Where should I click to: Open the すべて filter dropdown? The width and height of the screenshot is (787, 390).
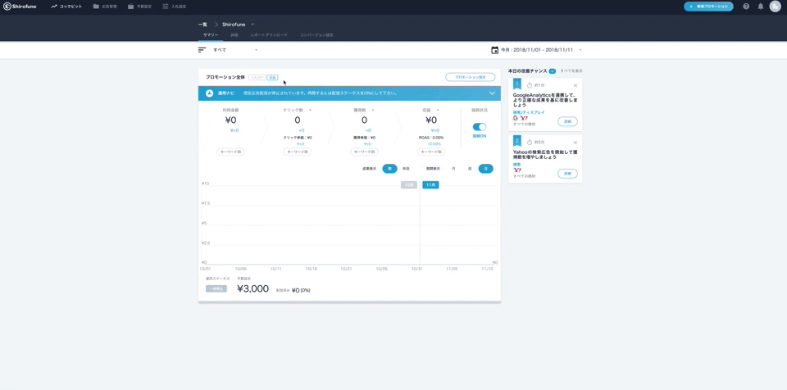click(236, 50)
